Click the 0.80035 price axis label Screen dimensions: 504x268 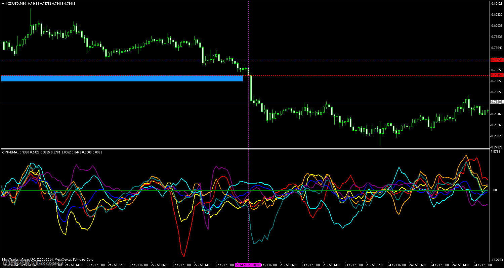(497, 25)
